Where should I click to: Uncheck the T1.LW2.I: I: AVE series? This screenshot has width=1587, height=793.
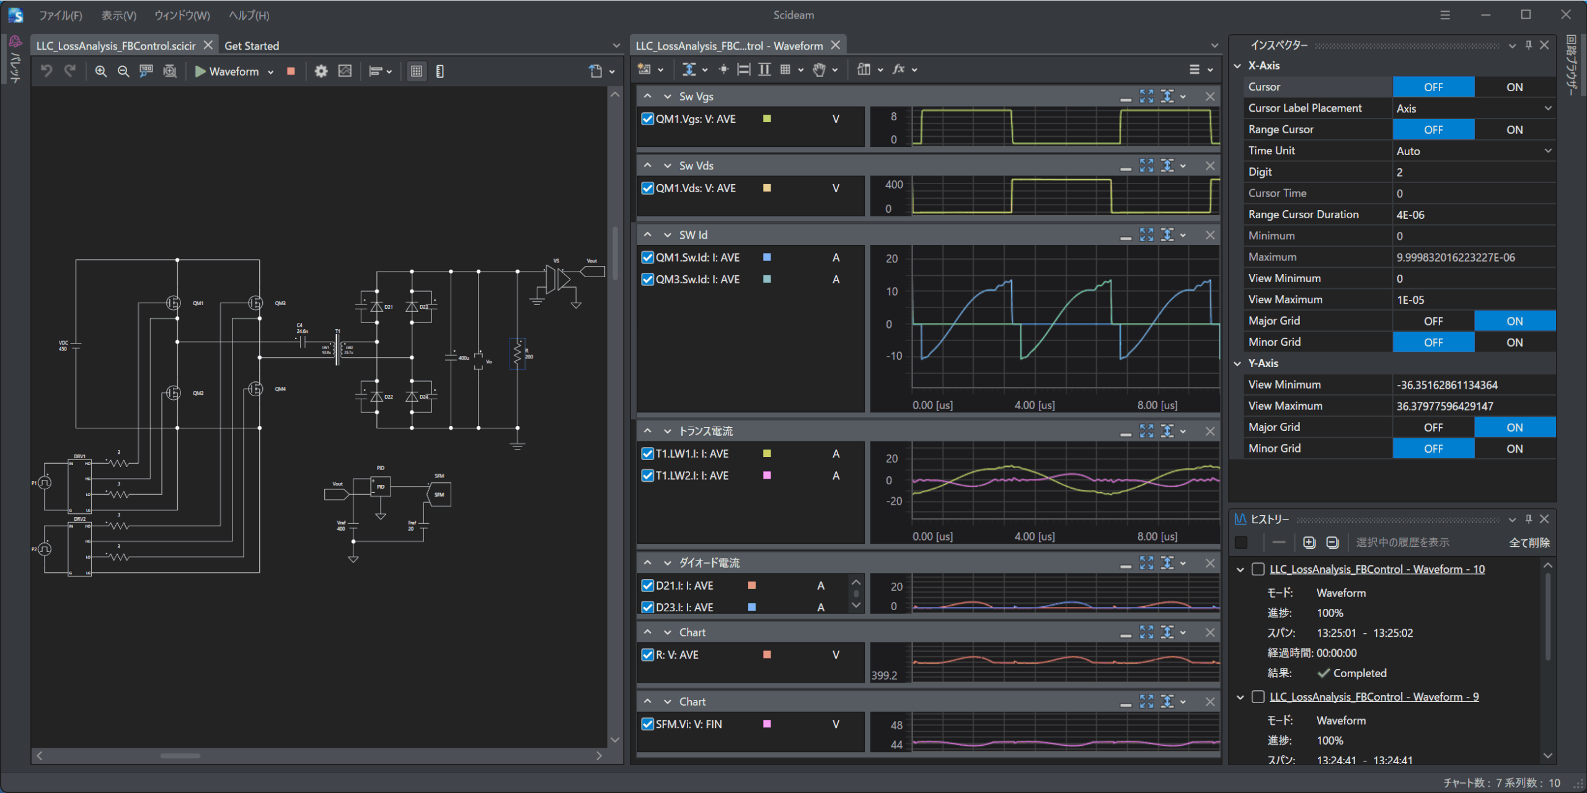(x=647, y=476)
